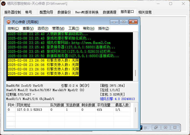Click the Run56/56 Soc0/0 Usr0/8 status line

coord(24,86)
